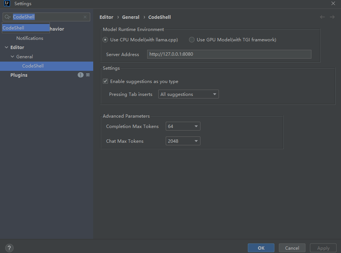
Task: Focus the Server Address input field
Action: pyautogui.click(x=229, y=54)
